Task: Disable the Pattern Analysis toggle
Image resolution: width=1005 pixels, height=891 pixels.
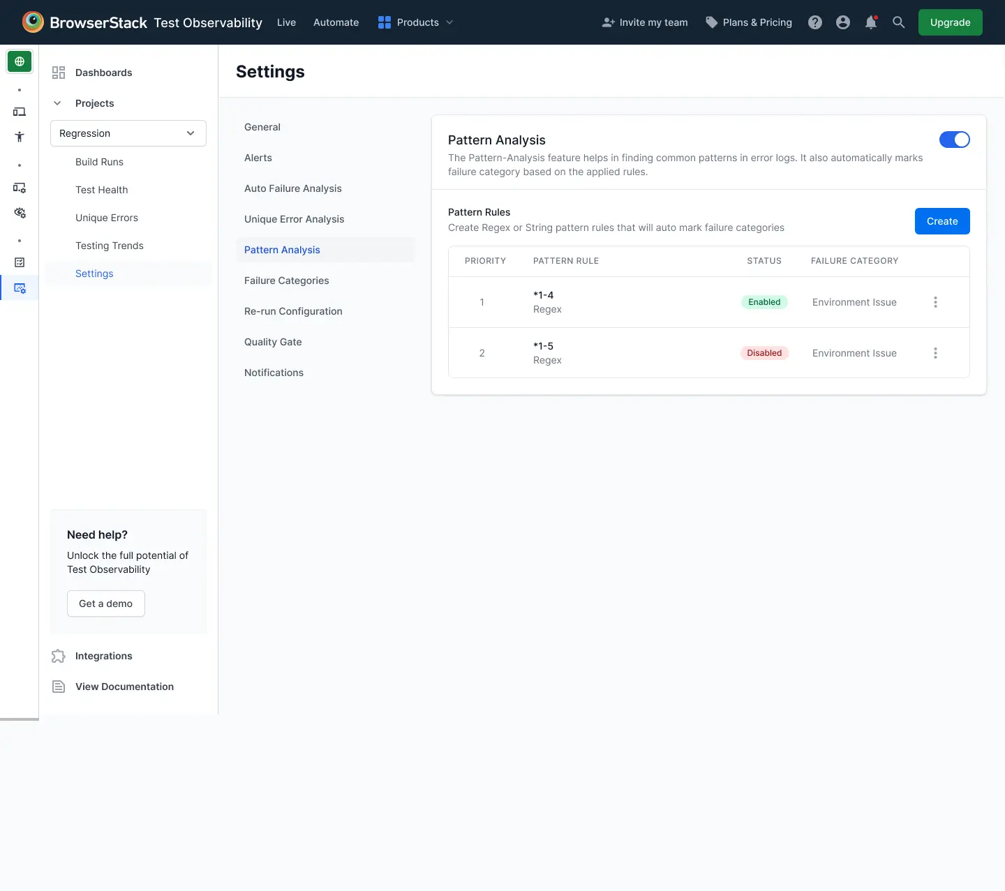Action: click(x=954, y=140)
